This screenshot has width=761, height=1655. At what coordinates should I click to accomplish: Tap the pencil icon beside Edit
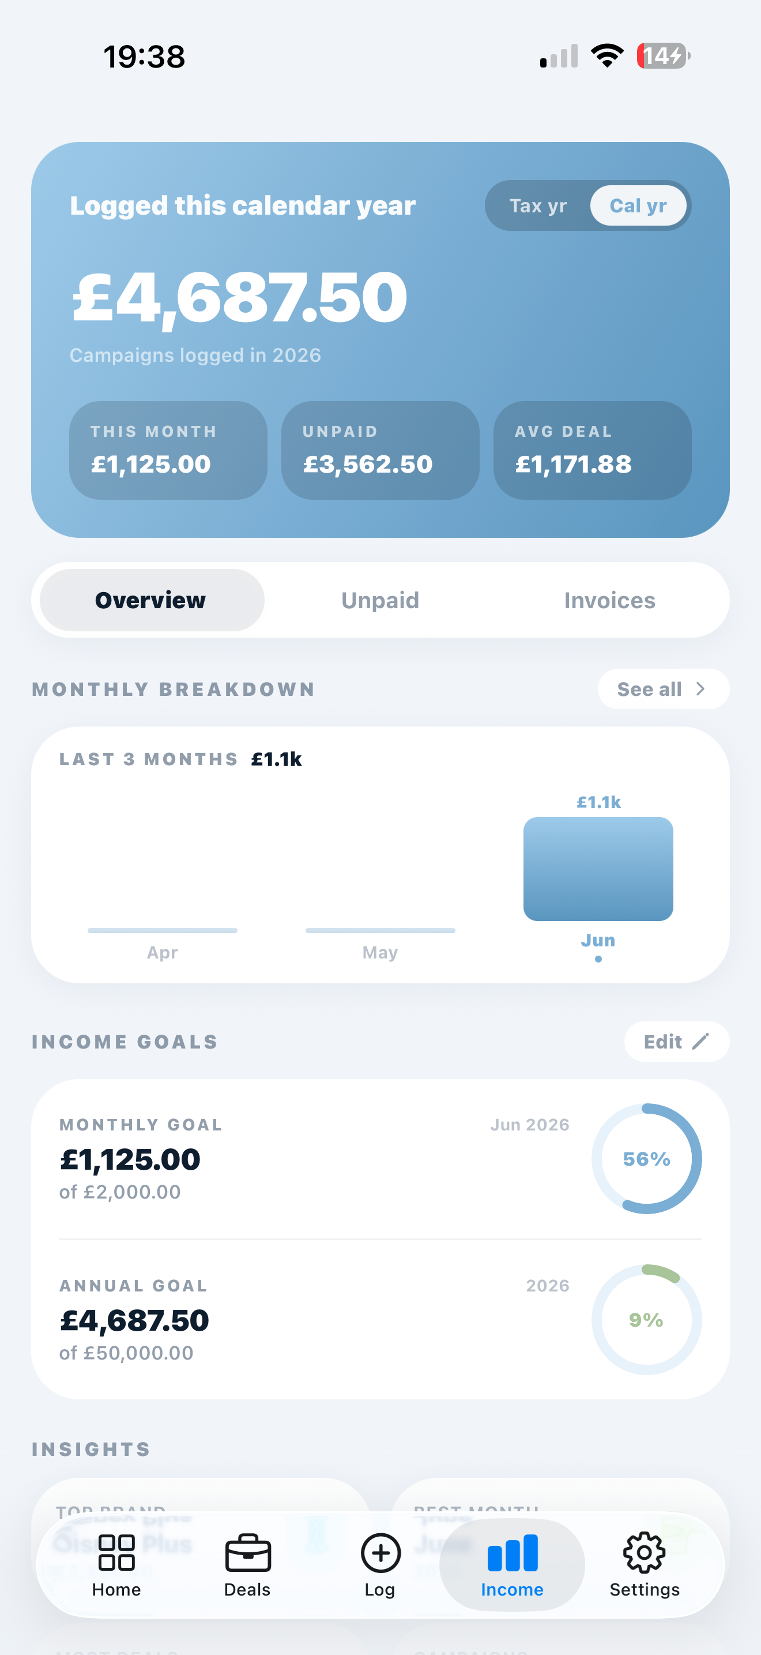[x=700, y=1042]
